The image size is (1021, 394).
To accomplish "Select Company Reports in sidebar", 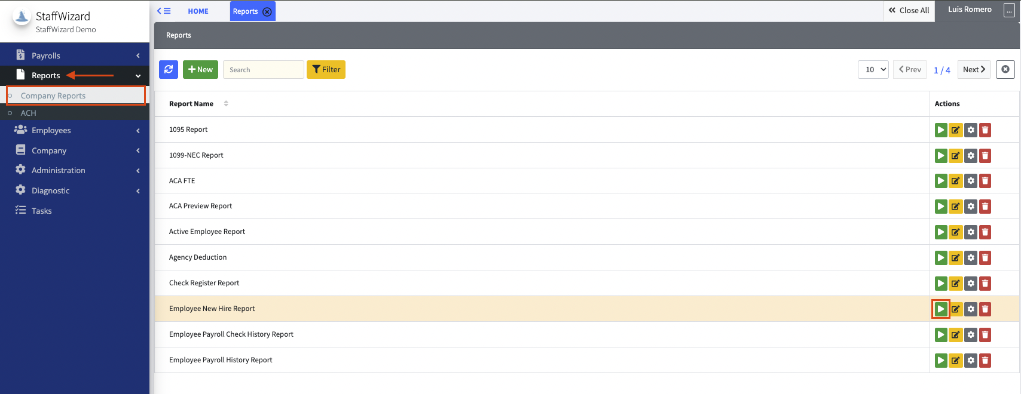I will point(53,96).
